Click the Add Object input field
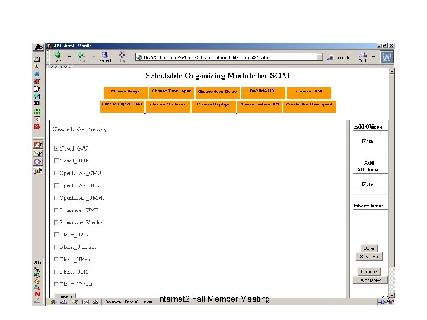The image size is (427, 320). [x=371, y=134]
